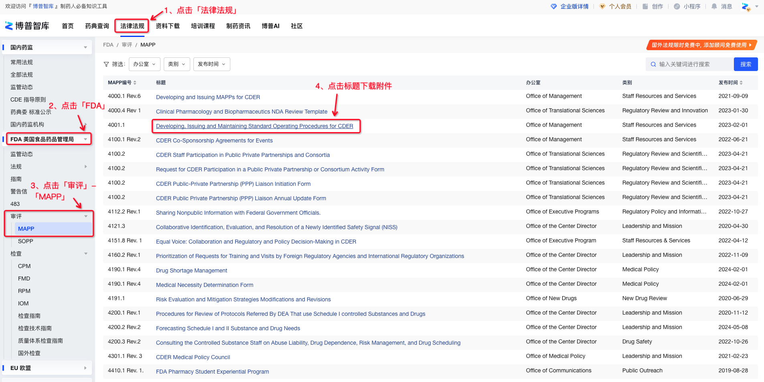Click the 博普智库 logo
This screenshot has height=382, width=764.
click(x=27, y=26)
